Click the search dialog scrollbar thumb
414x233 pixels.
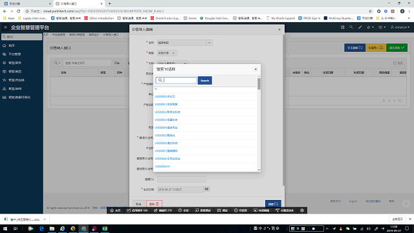(259, 84)
